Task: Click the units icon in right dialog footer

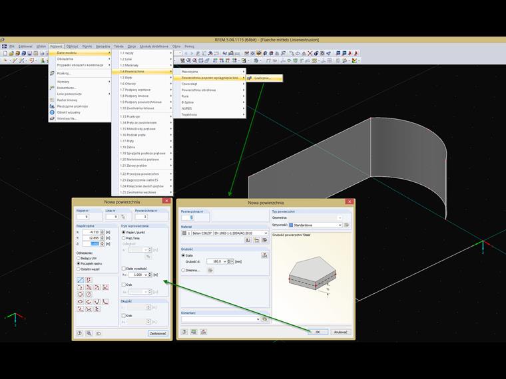Action: (203, 332)
